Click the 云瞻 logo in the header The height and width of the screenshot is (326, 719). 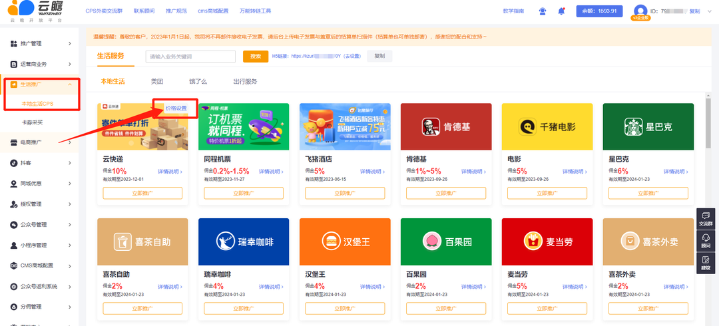[x=35, y=11]
